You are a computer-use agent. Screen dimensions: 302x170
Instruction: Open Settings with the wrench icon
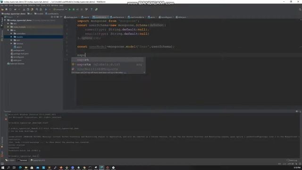point(86,9)
